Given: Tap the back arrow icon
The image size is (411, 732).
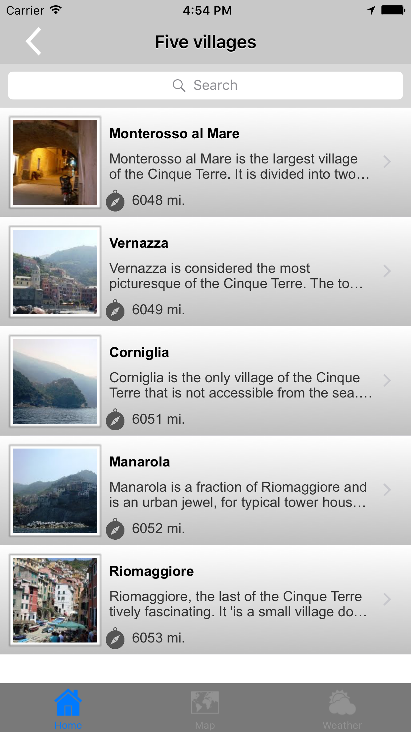Looking at the screenshot, I should tap(34, 41).
